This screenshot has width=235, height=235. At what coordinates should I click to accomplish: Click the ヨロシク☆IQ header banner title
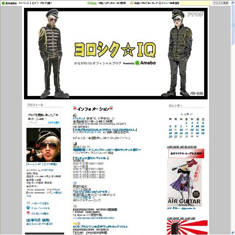coord(115,50)
